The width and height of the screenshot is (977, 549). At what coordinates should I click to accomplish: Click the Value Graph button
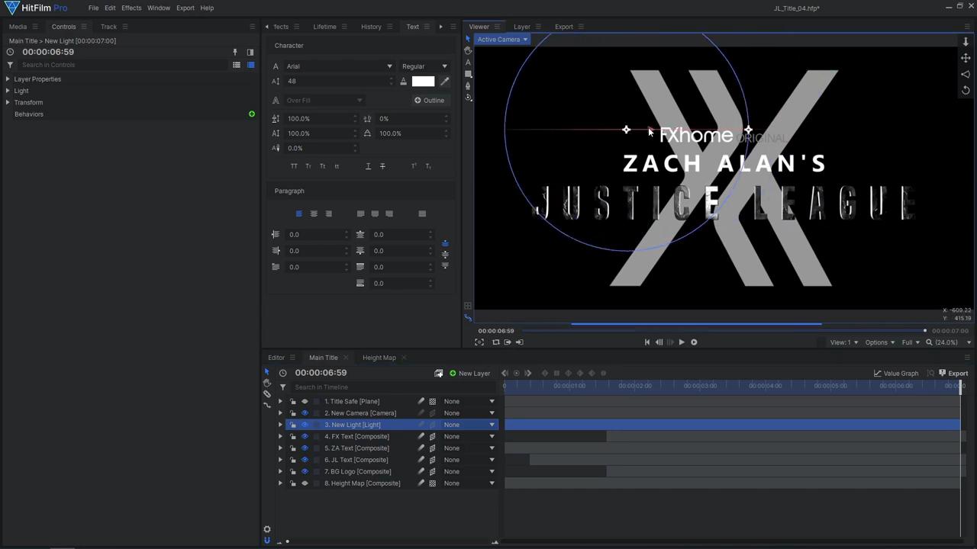pos(896,374)
